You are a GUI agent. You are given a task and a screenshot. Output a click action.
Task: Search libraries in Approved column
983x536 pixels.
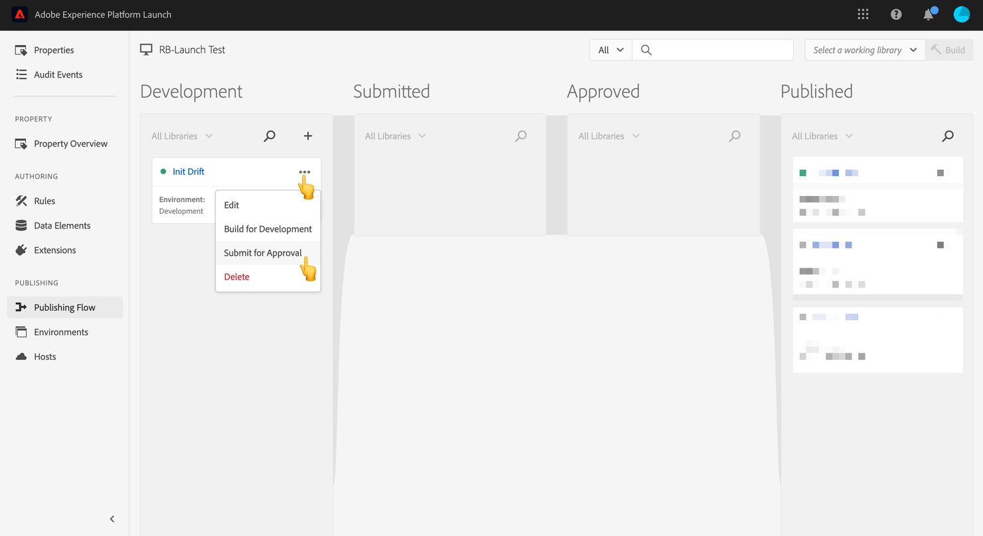(735, 135)
